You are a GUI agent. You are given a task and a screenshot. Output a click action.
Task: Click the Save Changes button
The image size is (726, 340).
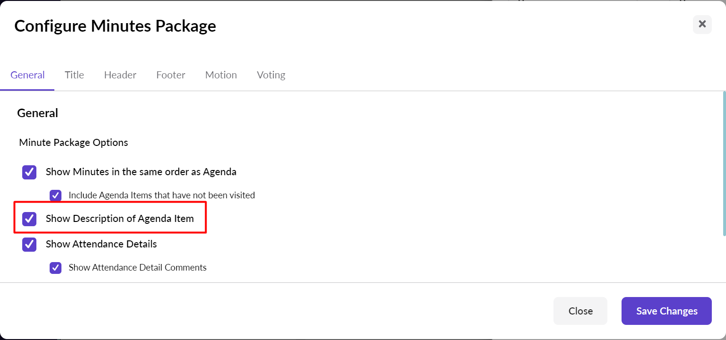[x=666, y=311]
